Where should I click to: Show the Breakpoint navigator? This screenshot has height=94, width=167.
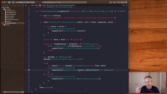pyautogui.click(x=20, y=5)
